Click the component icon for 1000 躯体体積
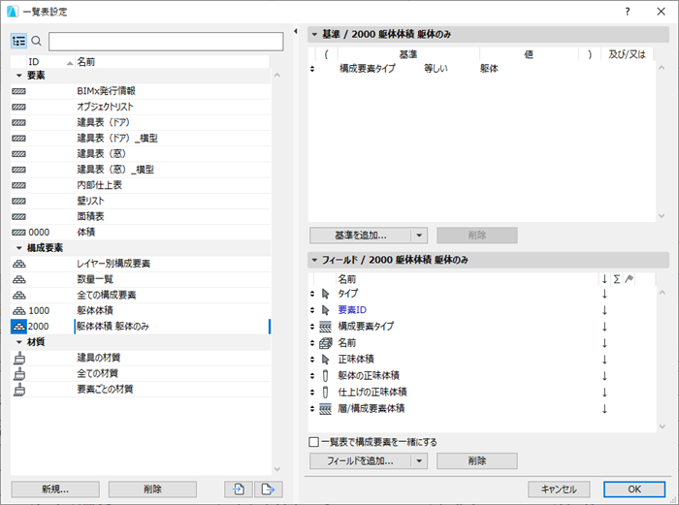The image size is (679, 505). pos(19,311)
